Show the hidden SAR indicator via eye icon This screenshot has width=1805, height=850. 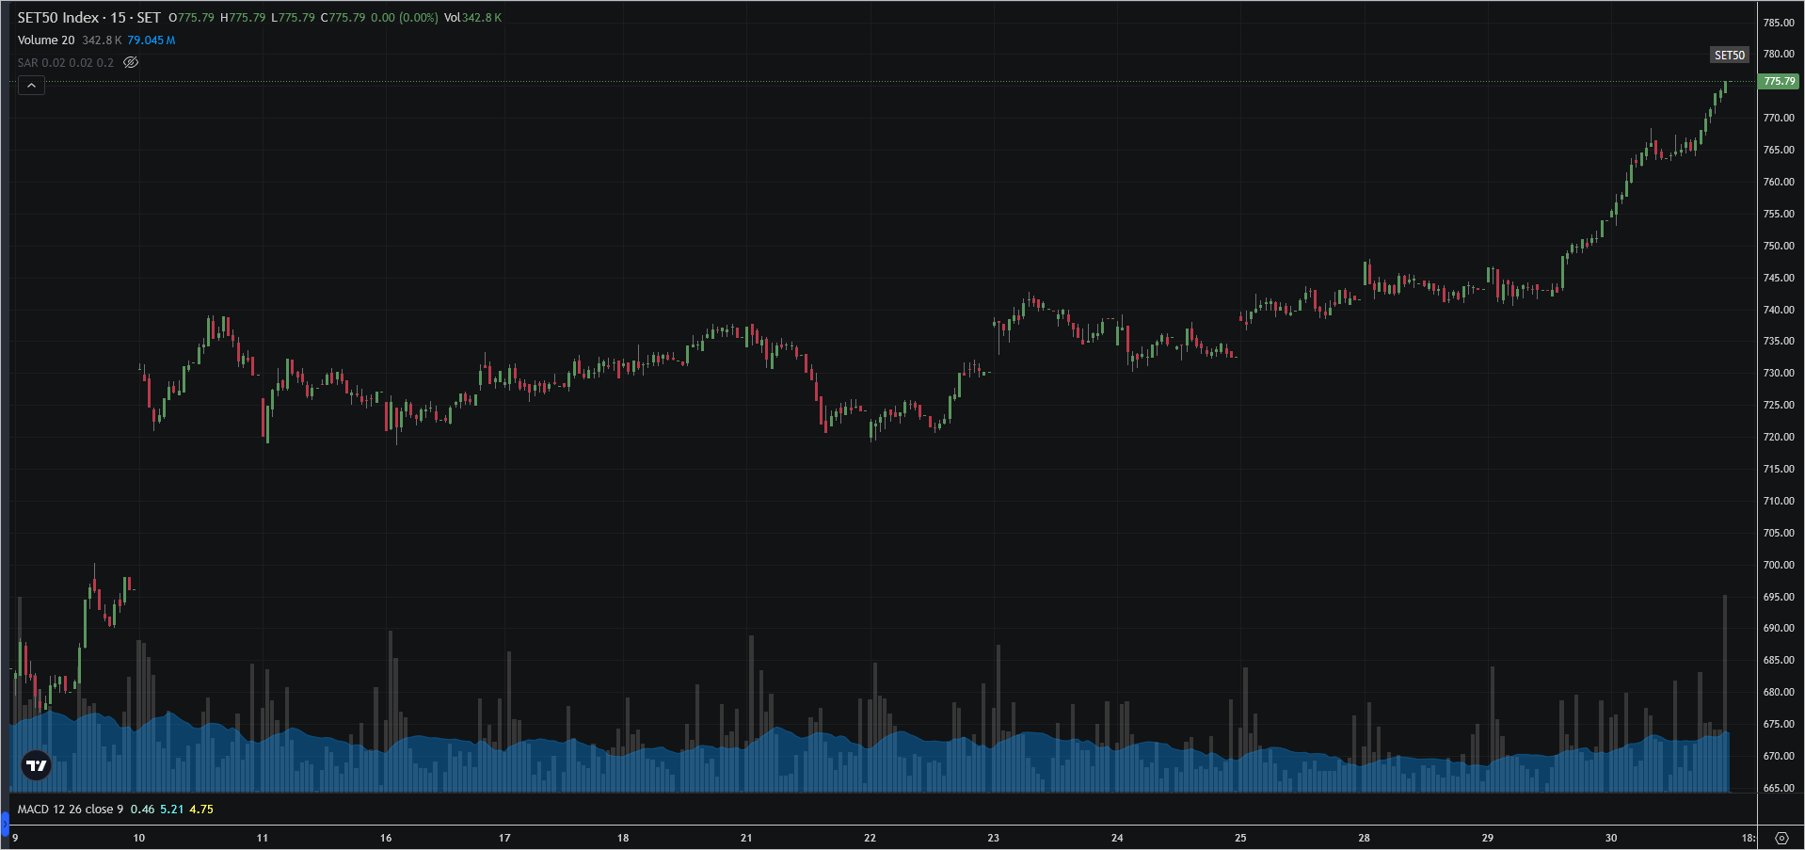(131, 62)
